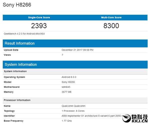Click the Motherboard label
Screen dimensions: 150x125
click(11, 87)
